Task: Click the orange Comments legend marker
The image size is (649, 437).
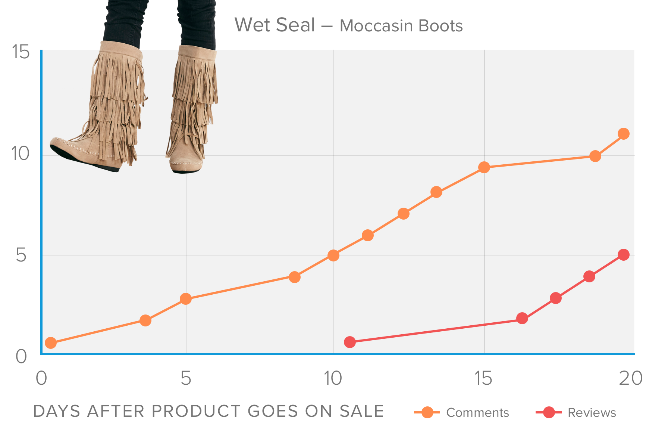Action: tap(427, 412)
